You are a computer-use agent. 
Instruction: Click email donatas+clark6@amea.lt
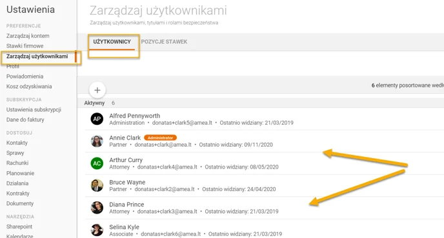[x=171, y=234]
